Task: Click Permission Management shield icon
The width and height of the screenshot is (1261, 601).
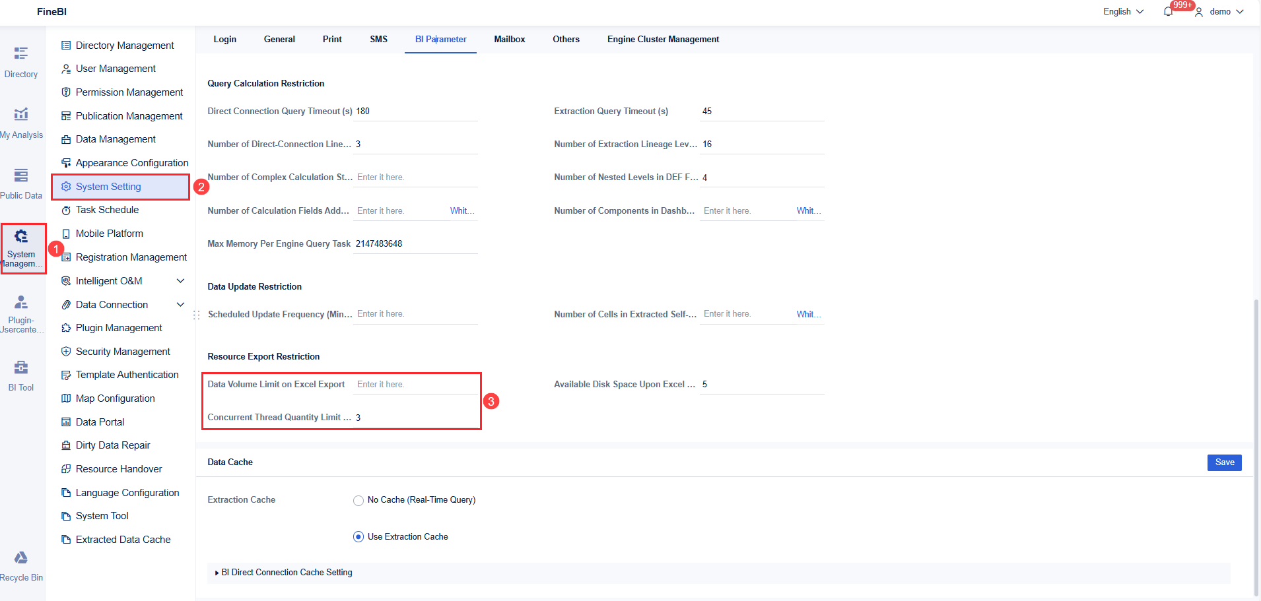Action: click(66, 92)
